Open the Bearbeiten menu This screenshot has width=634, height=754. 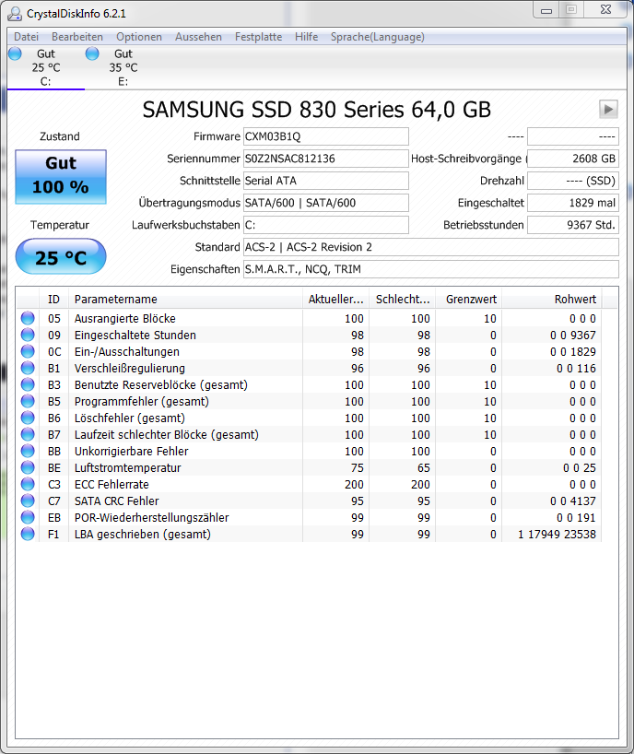click(x=77, y=37)
